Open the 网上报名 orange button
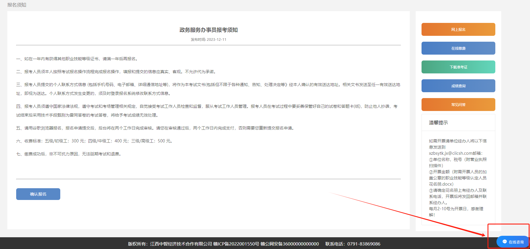530x249 pixels. tap(458, 29)
